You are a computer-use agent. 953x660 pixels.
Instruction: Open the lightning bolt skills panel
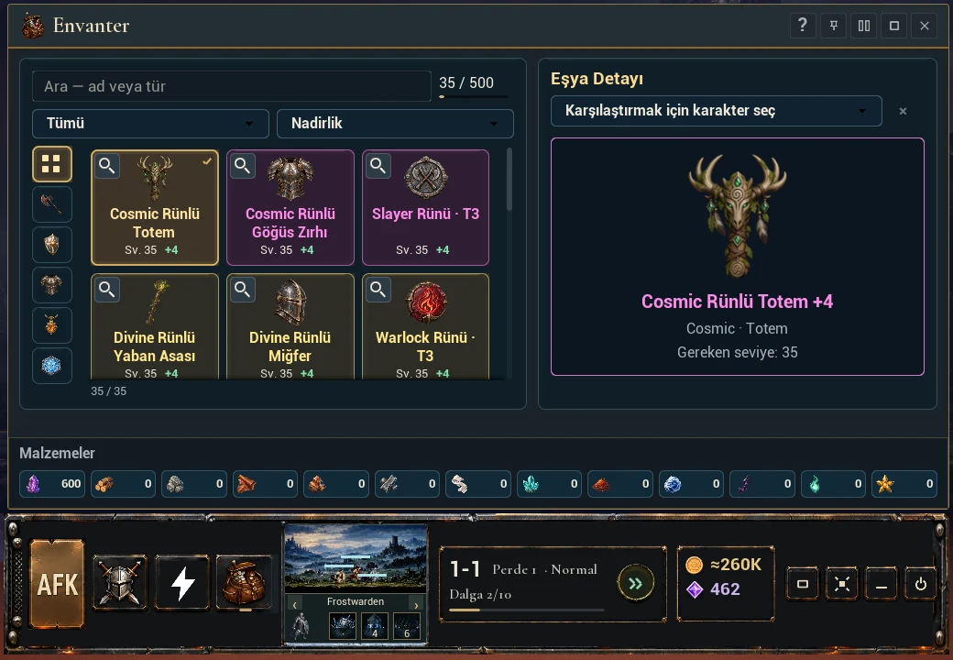(x=182, y=583)
